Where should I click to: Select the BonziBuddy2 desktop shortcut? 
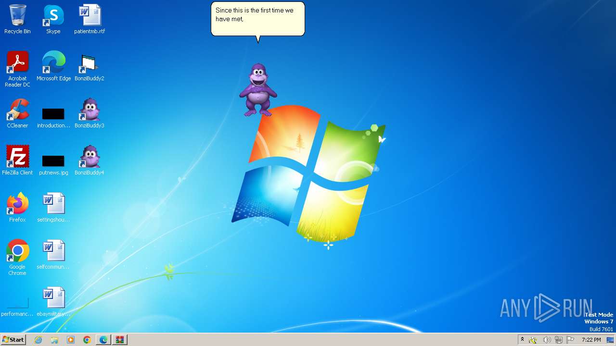[x=90, y=66]
